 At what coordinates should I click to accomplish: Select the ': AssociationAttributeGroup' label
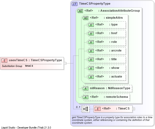(x=119, y=11)
